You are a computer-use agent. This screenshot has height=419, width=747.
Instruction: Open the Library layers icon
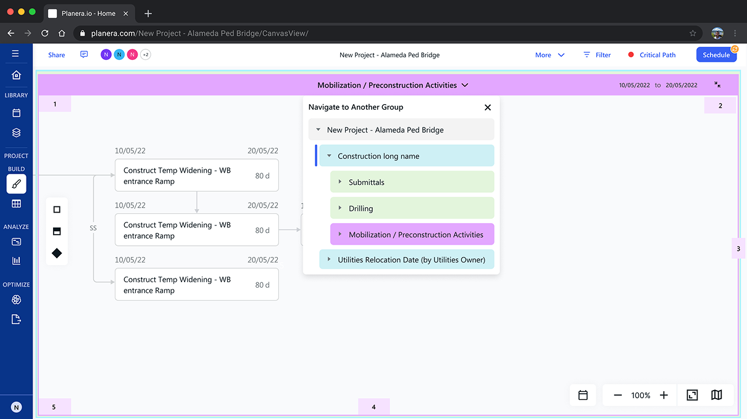point(16,132)
